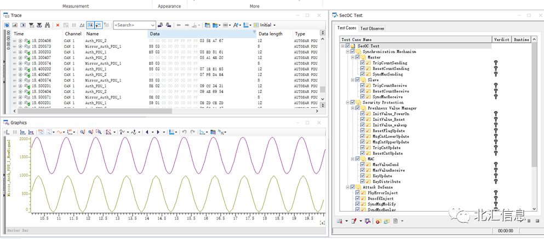This screenshot has height=239, width=544.
Task: Click the binoculars find icon in Trace toolbar
Action: coord(48,25)
